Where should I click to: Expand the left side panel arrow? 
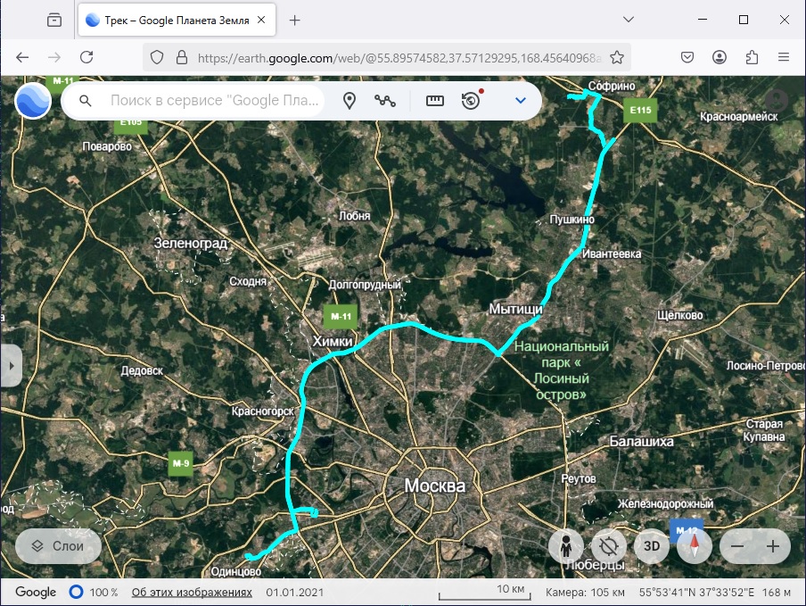11,365
